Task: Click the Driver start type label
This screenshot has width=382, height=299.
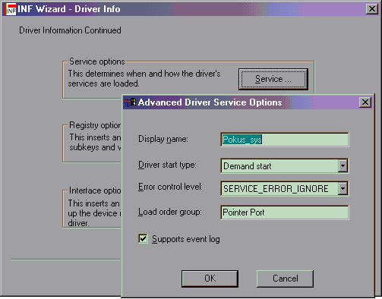Action: tap(167, 165)
